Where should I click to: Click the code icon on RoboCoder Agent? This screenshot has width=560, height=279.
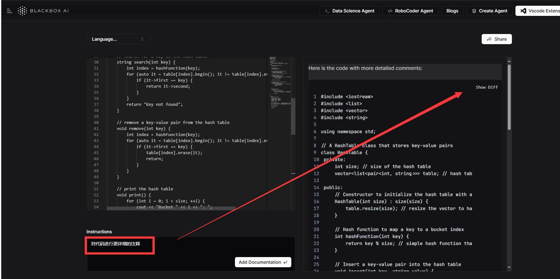point(390,11)
